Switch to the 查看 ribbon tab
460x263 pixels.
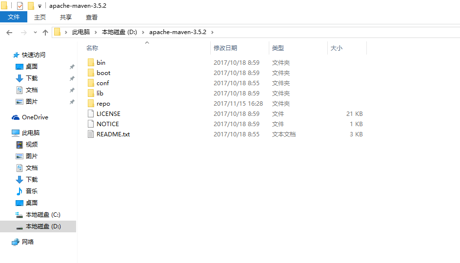pyautogui.click(x=92, y=17)
